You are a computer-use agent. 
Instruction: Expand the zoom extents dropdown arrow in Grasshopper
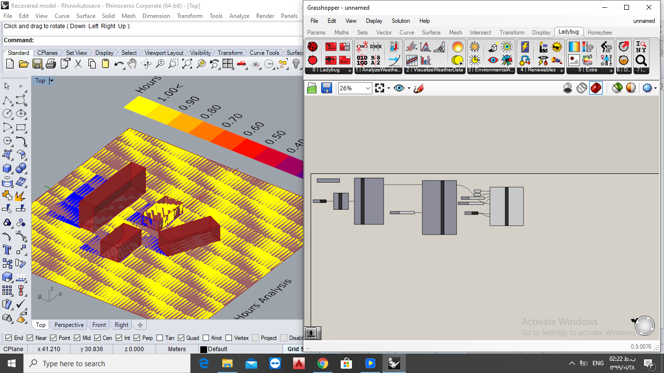[388, 88]
